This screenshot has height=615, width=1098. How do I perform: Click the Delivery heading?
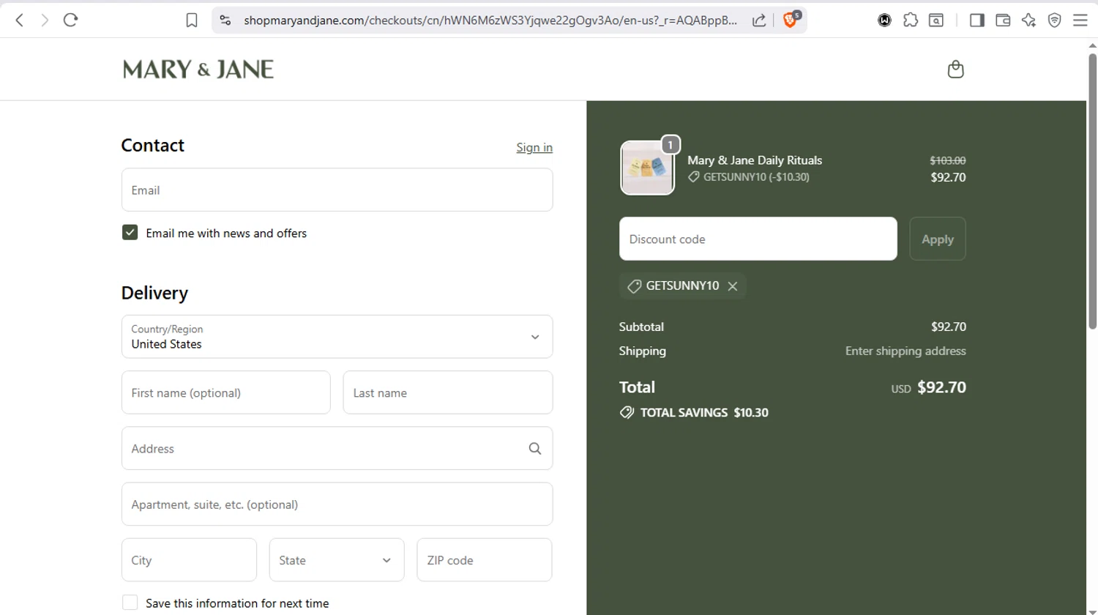(x=154, y=293)
